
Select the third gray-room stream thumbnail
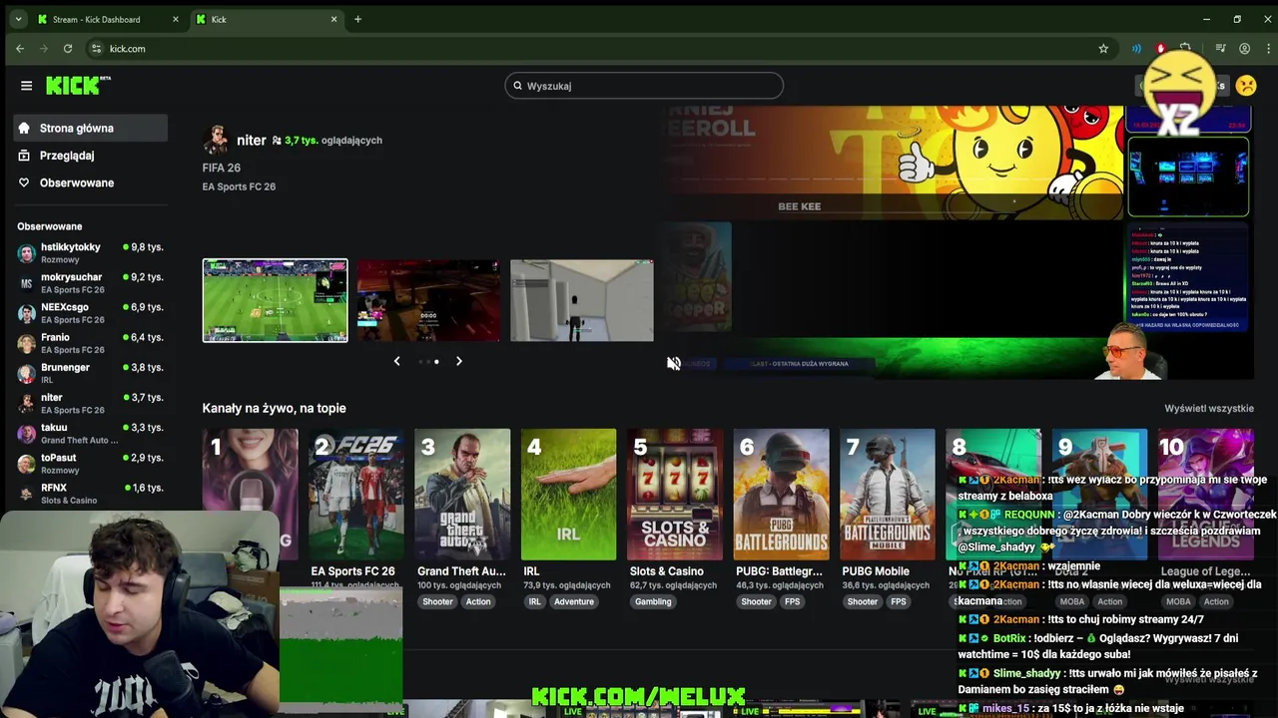click(x=582, y=300)
